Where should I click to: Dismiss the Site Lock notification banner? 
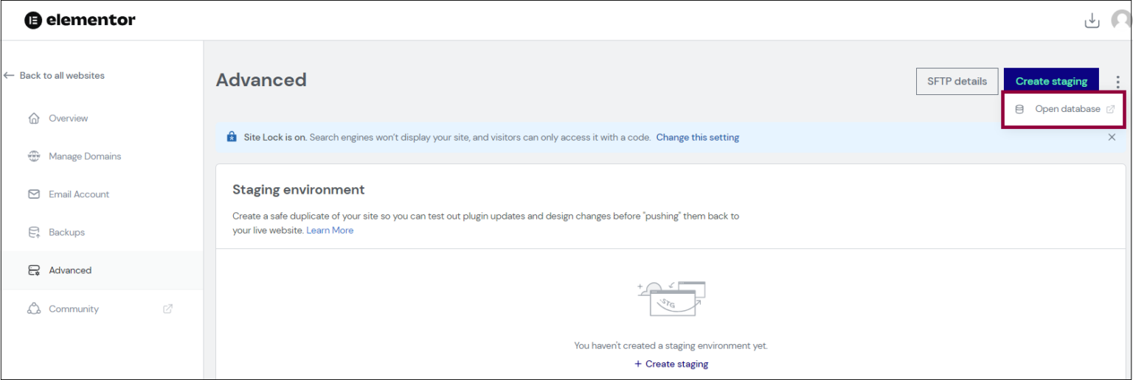(x=1112, y=137)
